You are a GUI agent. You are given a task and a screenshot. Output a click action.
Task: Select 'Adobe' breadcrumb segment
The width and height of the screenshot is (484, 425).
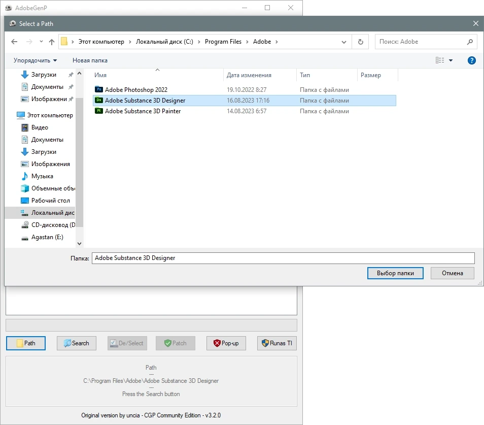[262, 42]
